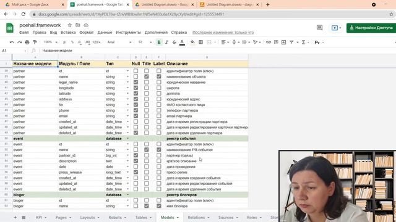Toggle Label checkbox for partner name
Image resolution: width=396 pixels, height=222 pixels.
158,76
